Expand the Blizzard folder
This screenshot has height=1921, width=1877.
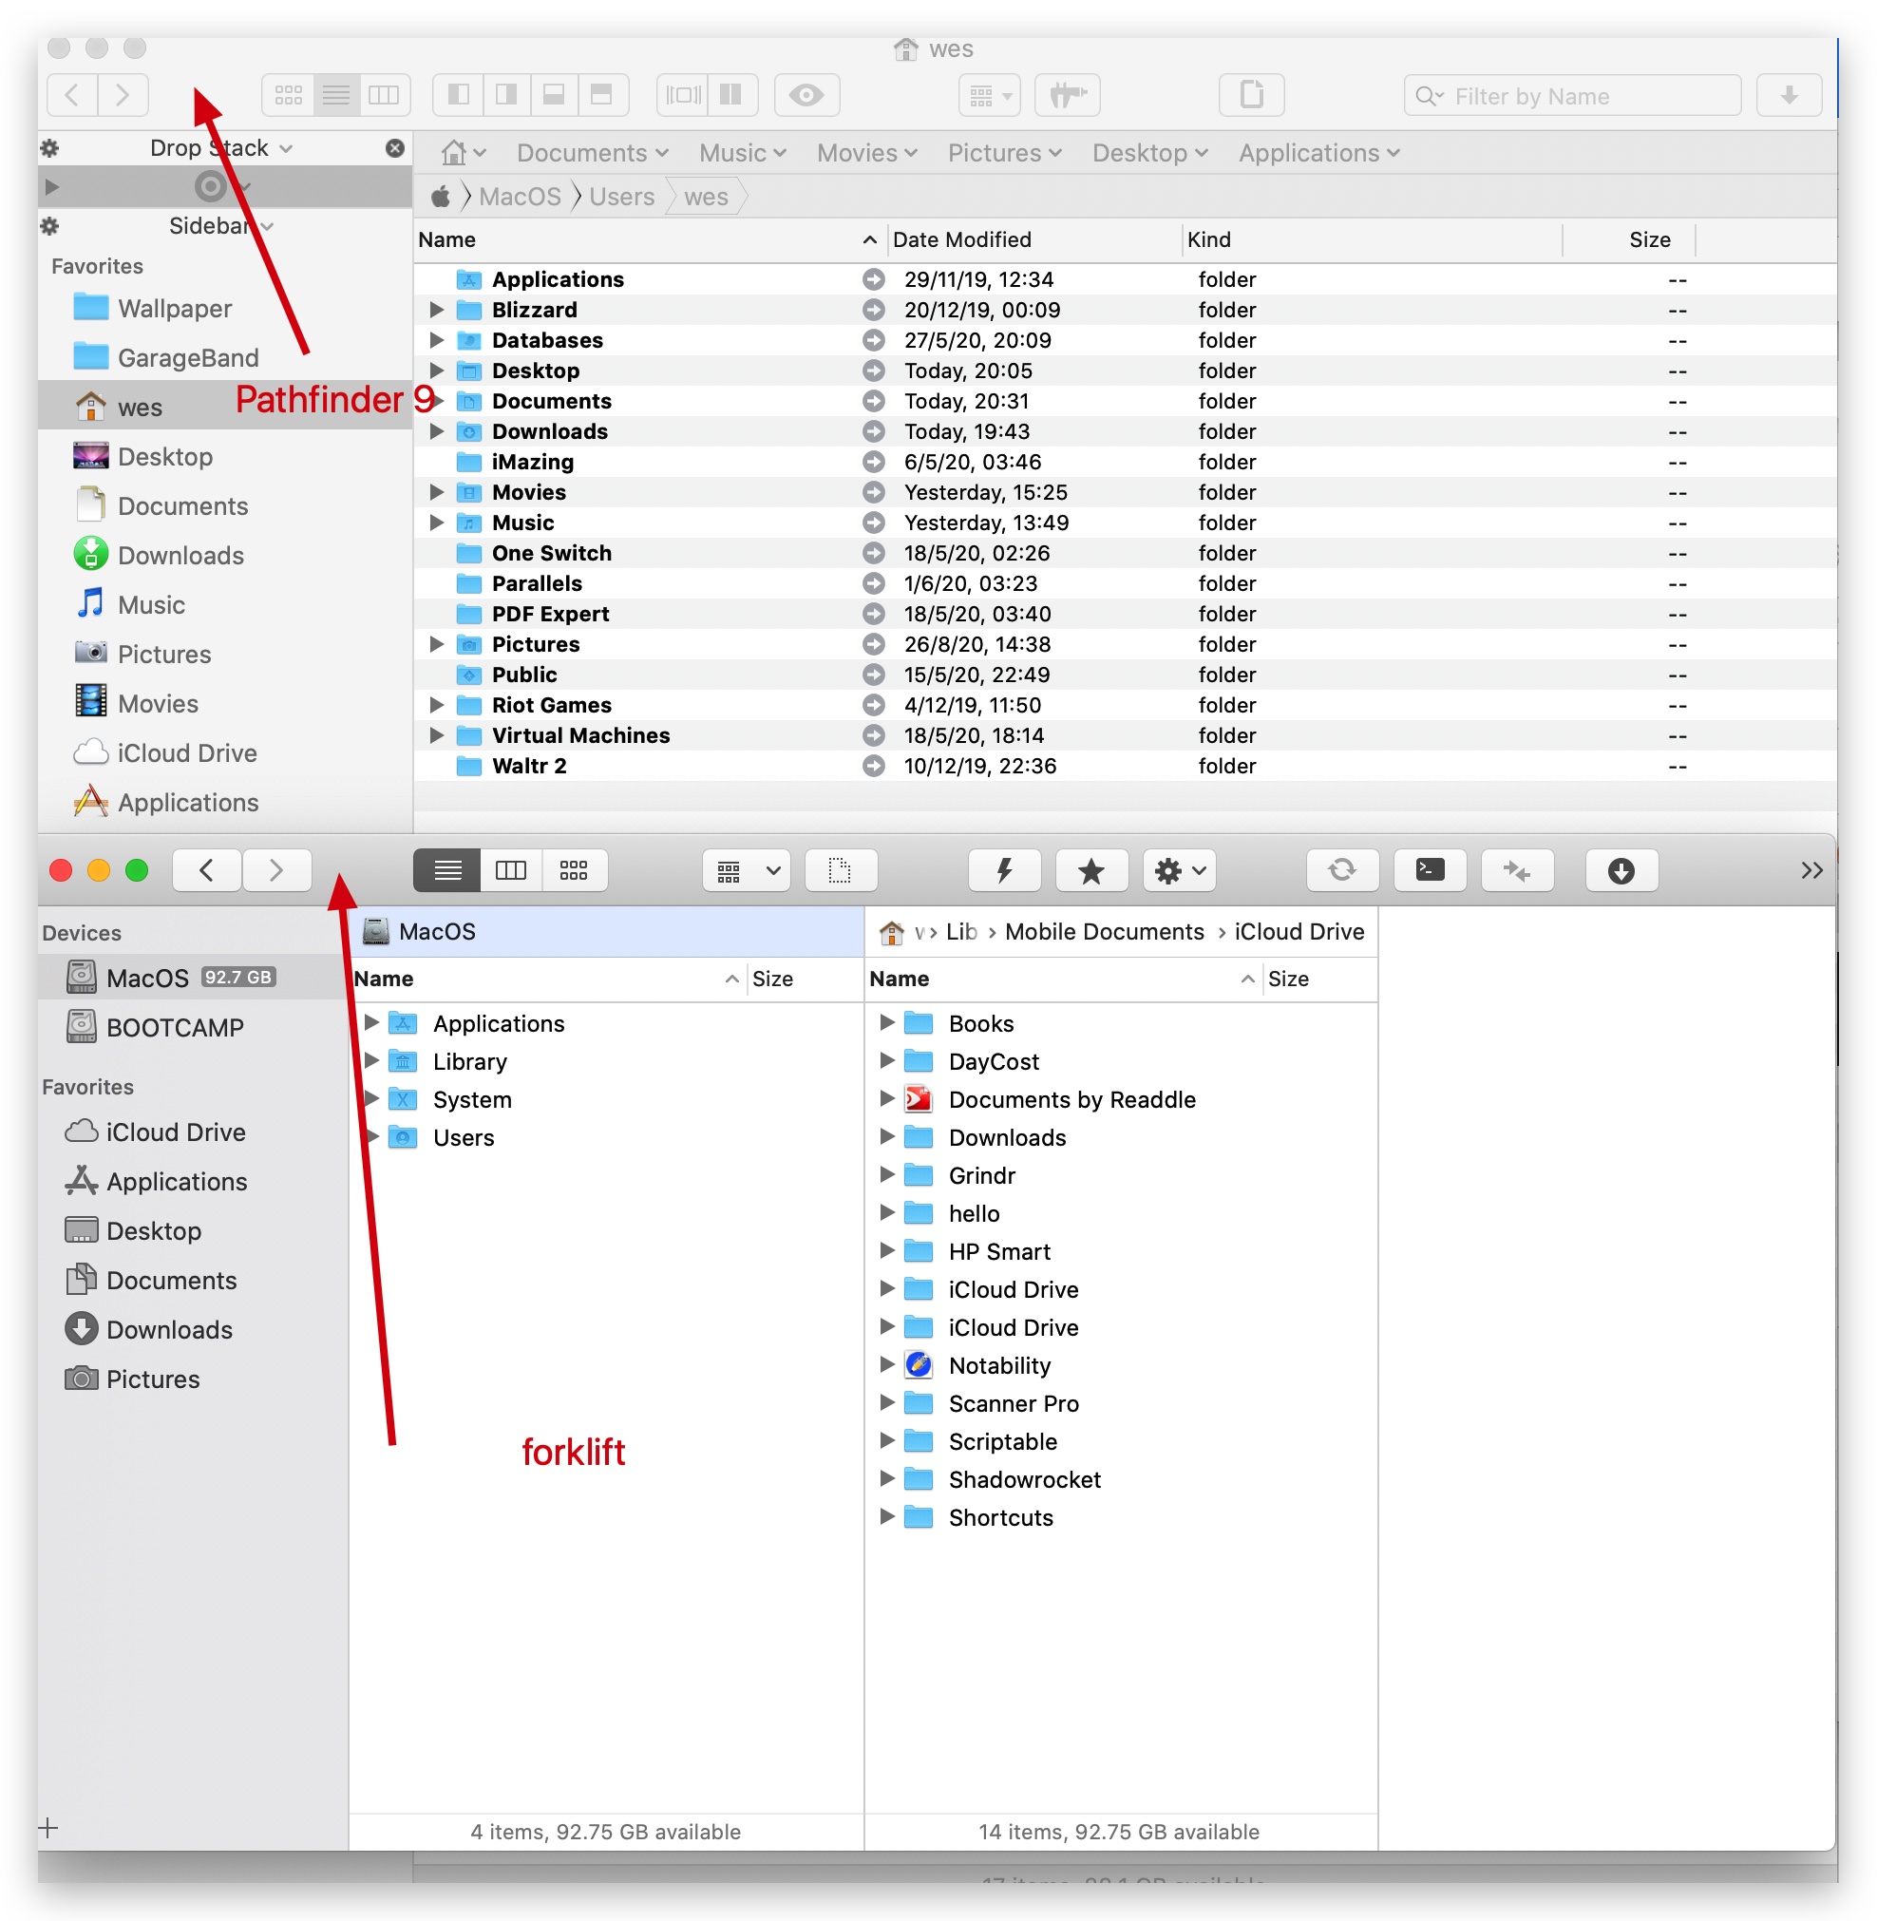(x=436, y=310)
